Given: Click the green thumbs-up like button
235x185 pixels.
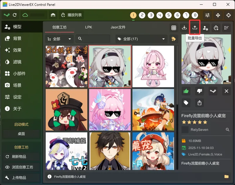Looking at the screenshot, I should click(186, 91).
